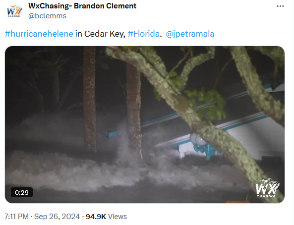The width and height of the screenshot is (294, 225).
Task: Open the #hurricanehelene hashtag
Action: (39, 34)
